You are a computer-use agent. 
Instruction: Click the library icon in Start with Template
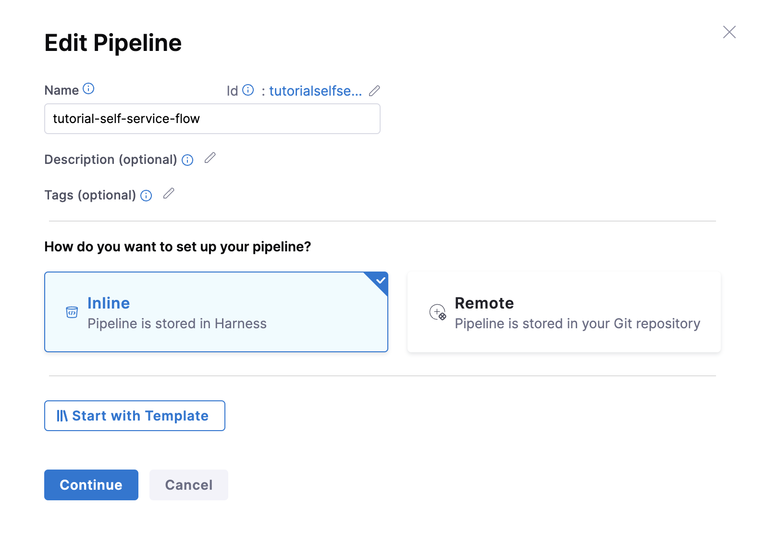(x=62, y=416)
